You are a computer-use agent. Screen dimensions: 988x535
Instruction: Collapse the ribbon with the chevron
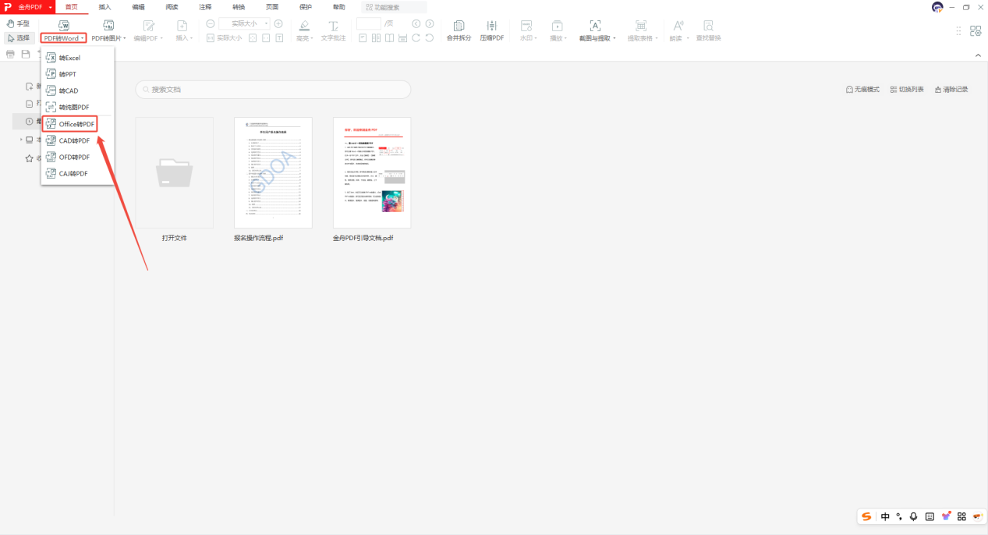coord(978,55)
